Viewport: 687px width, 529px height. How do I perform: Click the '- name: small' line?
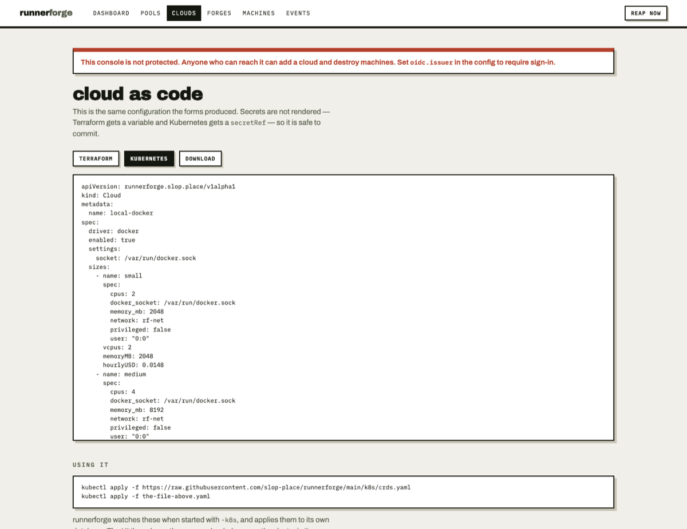[x=119, y=276]
